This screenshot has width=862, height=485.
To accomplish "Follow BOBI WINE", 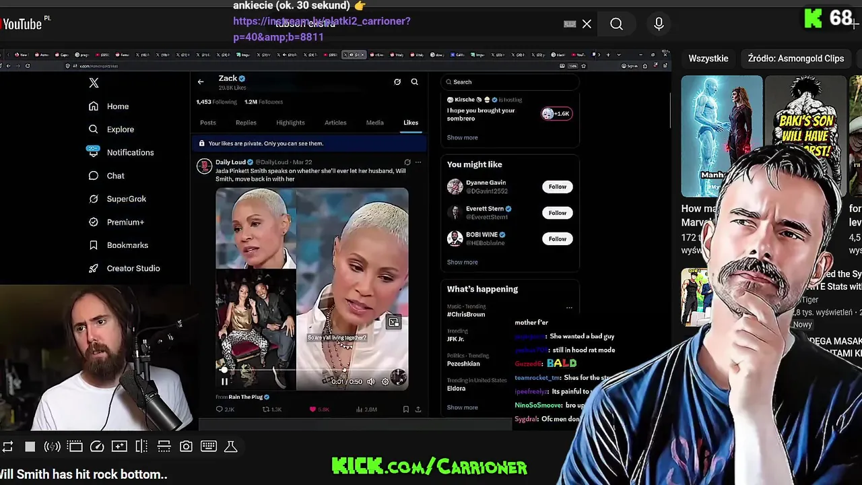I will pos(558,239).
